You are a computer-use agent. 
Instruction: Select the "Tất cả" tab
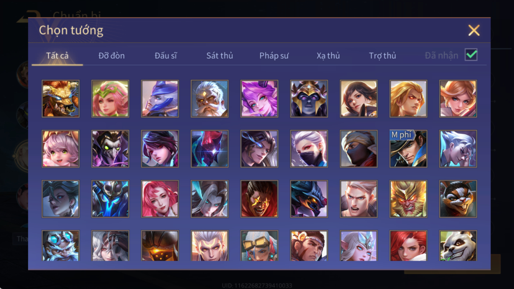57,56
